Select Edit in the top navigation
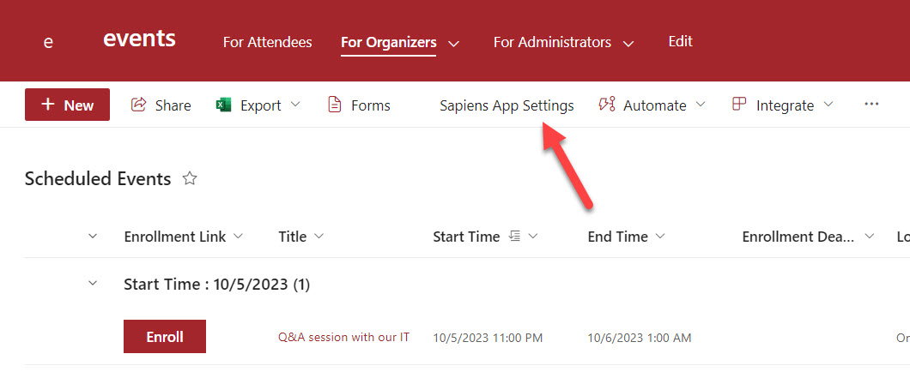This screenshot has width=910, height=372. click(680, 41)
